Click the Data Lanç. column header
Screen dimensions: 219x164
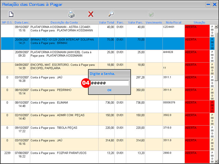(22, 22)
